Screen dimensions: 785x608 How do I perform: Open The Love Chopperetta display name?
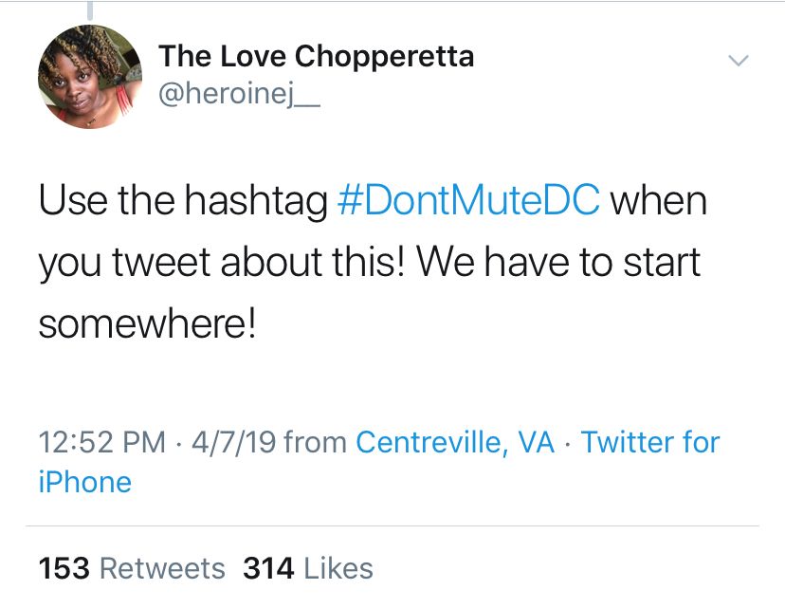316,57
